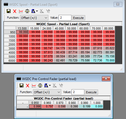
Task: Click Value field in WGDC Spool window
Action: (x=65, y=18)
